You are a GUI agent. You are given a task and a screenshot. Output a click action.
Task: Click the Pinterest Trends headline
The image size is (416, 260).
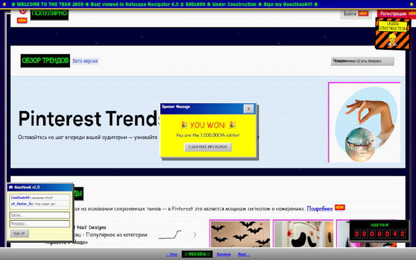(89, 119)
